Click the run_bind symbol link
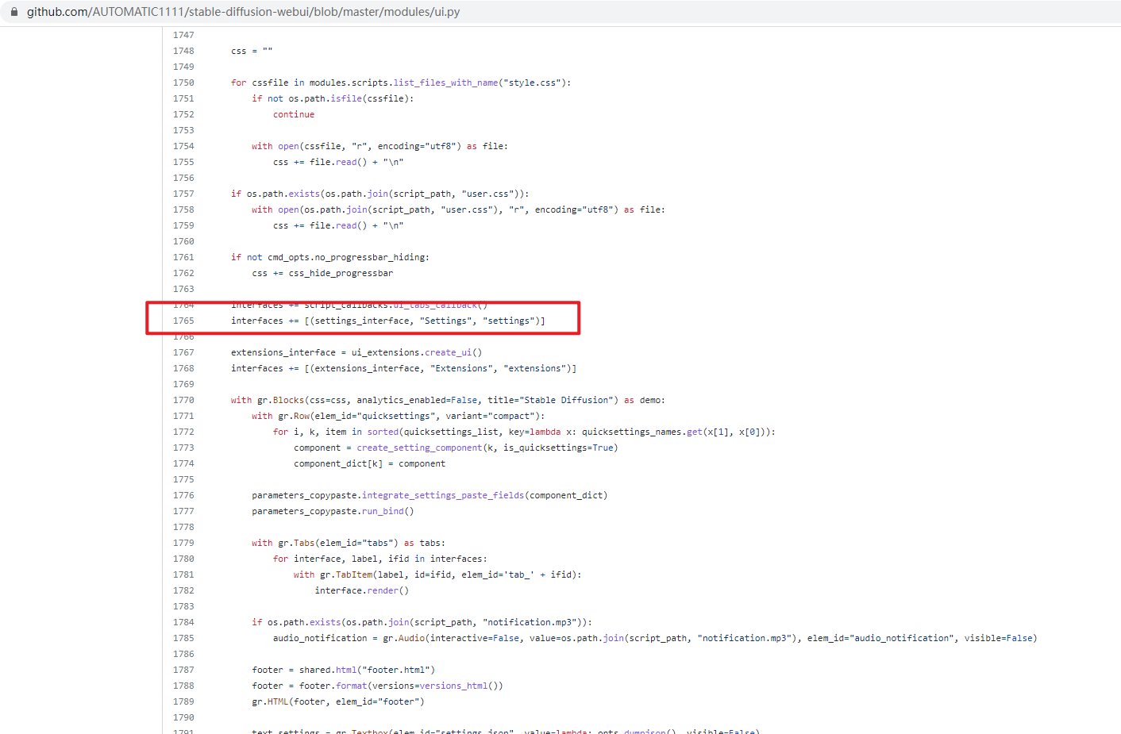This screenshot has height=734, width=1121. [x=381, y=510]
